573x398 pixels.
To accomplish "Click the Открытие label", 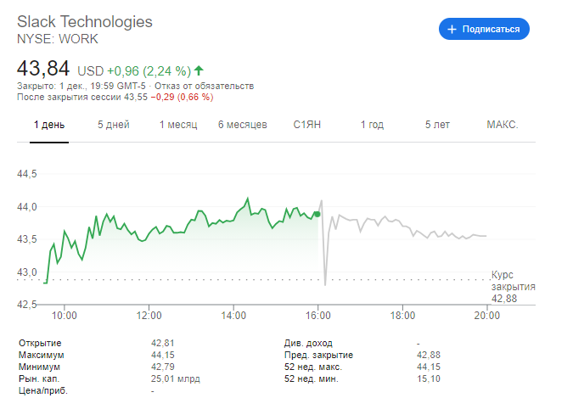I will click(40, 343).
